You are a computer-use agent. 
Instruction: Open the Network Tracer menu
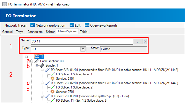(15, 25)
